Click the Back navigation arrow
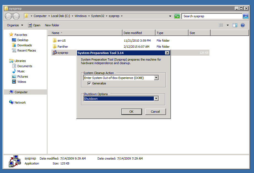The width and height of the screenshot is (254, 173). coord(9,16)
